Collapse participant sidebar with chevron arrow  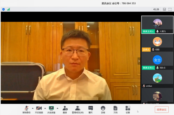coord(139,61)
